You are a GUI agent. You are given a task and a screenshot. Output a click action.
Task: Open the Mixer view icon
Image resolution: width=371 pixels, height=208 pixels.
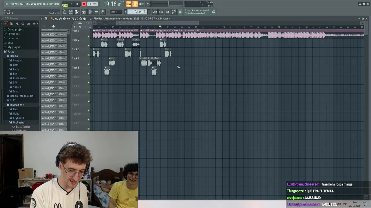tap(90, 12)
